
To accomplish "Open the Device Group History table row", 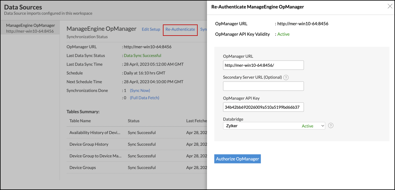I will [89, 144].
